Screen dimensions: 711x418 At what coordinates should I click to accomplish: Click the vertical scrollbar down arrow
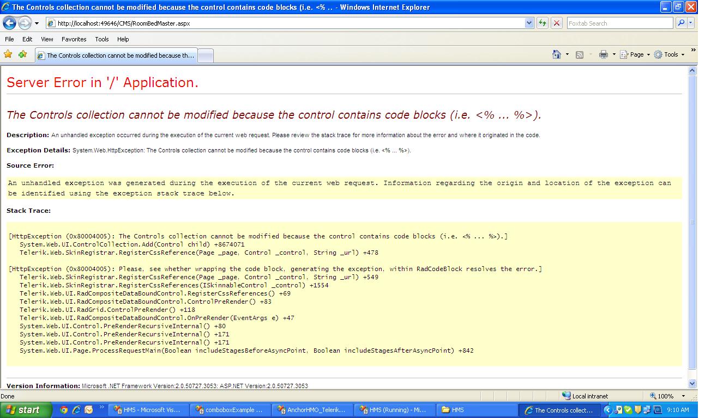[x=692, y=384]
